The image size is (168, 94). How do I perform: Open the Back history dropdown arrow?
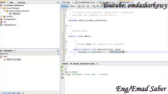coord(86,6)
